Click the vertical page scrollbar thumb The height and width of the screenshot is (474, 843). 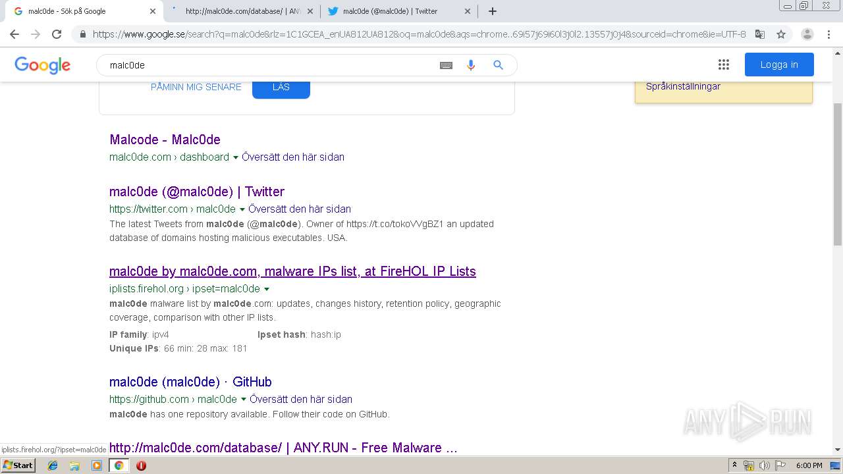(x=838, y=174)
